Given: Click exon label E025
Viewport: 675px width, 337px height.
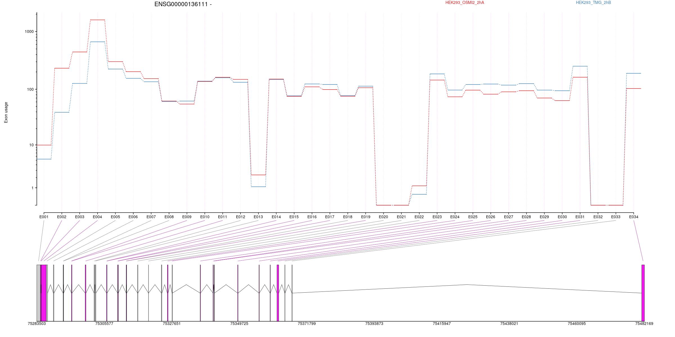Looking at the screenshot, I should coord(473,217).
